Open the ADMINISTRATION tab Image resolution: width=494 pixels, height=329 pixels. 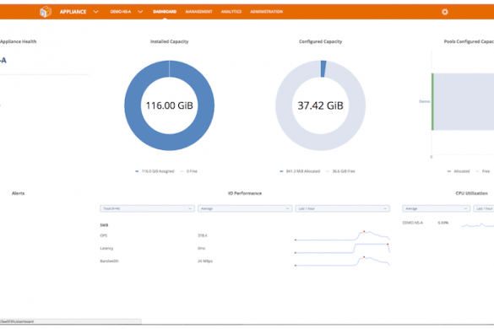pyautogui.click(x=267, y=12)
